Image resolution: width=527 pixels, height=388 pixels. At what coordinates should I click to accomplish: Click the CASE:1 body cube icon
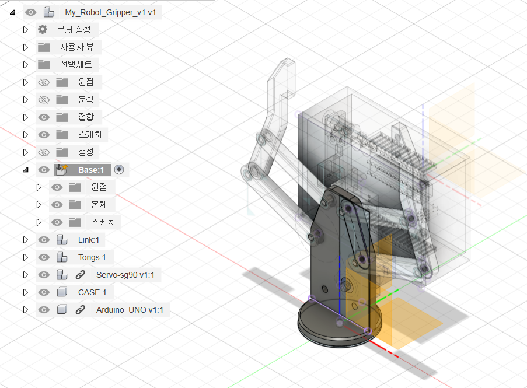[x=62, y=292]
